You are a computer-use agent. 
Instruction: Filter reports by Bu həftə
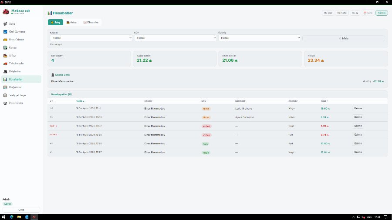point(342,13)
